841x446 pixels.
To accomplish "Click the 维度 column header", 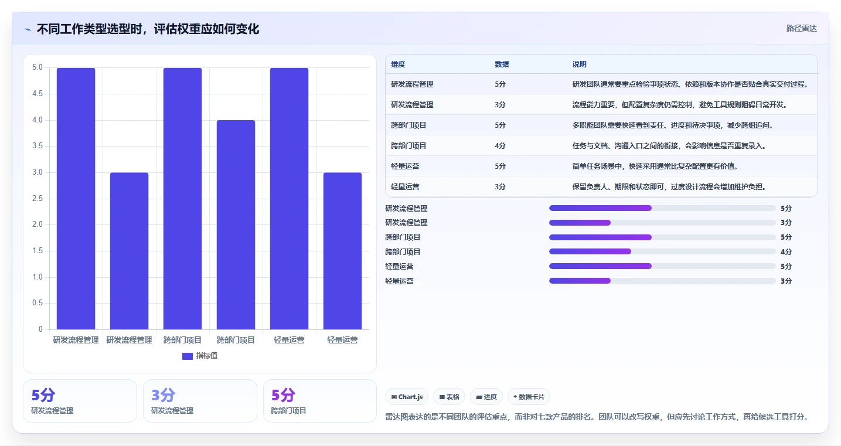I will coord(399,64).
